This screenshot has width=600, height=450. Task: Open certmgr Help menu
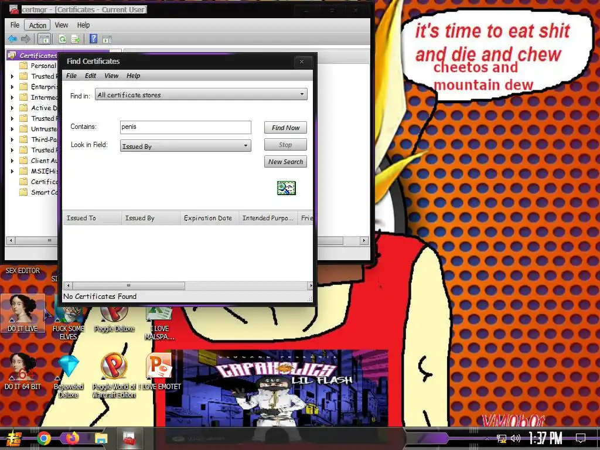pos(83,25)
